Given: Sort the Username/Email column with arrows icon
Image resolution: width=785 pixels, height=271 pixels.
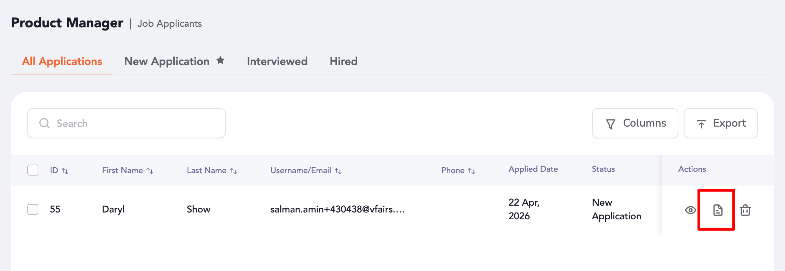Looking at the screenshot, I should point(338,171).
